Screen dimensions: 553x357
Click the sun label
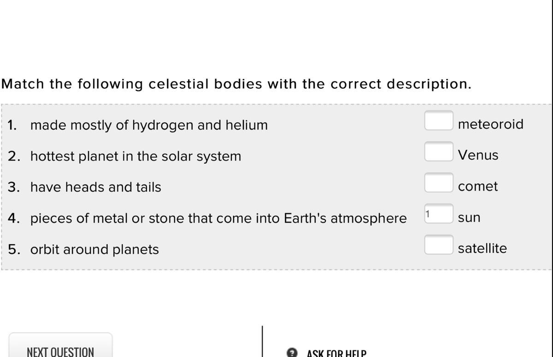click(x=469, y=218)
